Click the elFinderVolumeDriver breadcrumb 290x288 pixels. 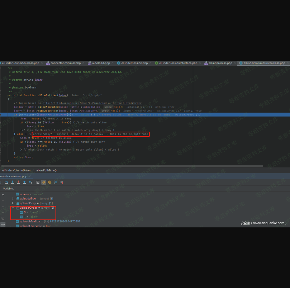point(16,170)
